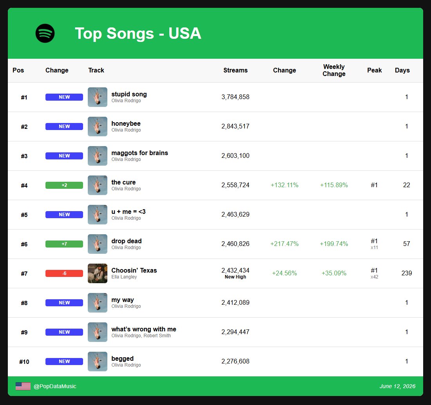Viewport: 431px width, 405px height.
Task: Open the honeybee album thumbnail
Action: pyautogui.click(x=97, y=127)
